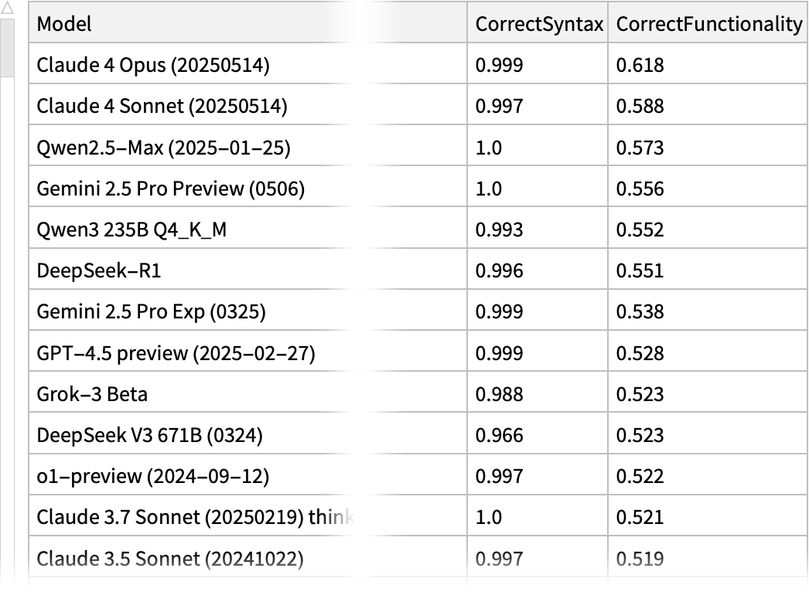Click the Claude 4 Sonnet (20250514) cell
Image resolution: width=809 pixels, height=592 pixels.
point(162,106)
